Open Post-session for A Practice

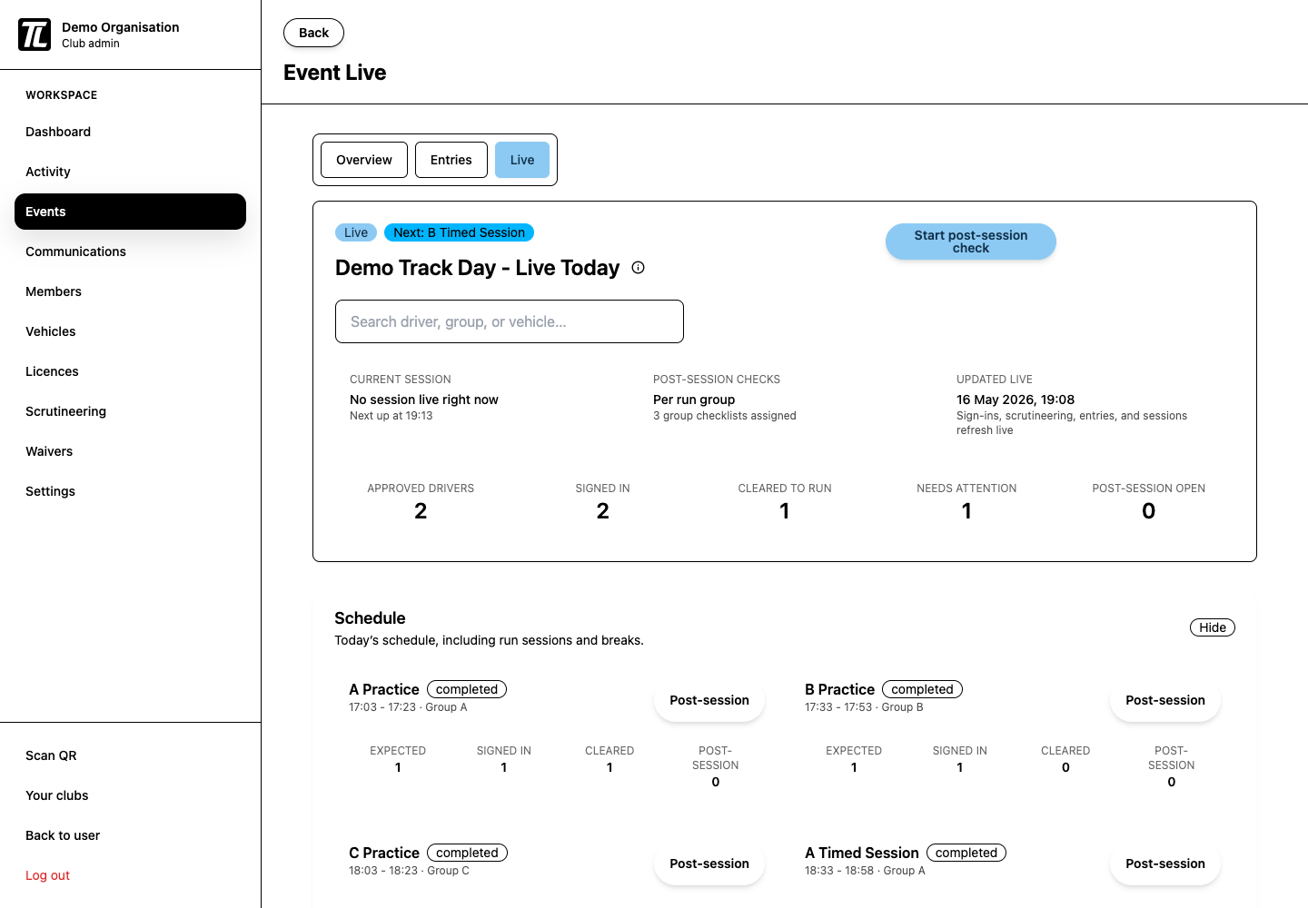(709, 700)
